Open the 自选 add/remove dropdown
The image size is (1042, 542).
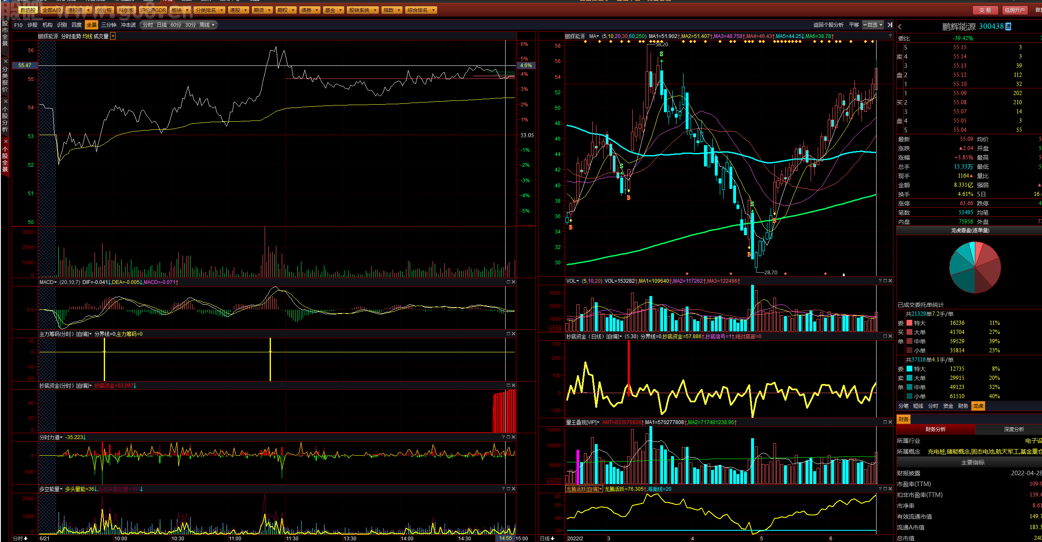click(x=873, y=25)
